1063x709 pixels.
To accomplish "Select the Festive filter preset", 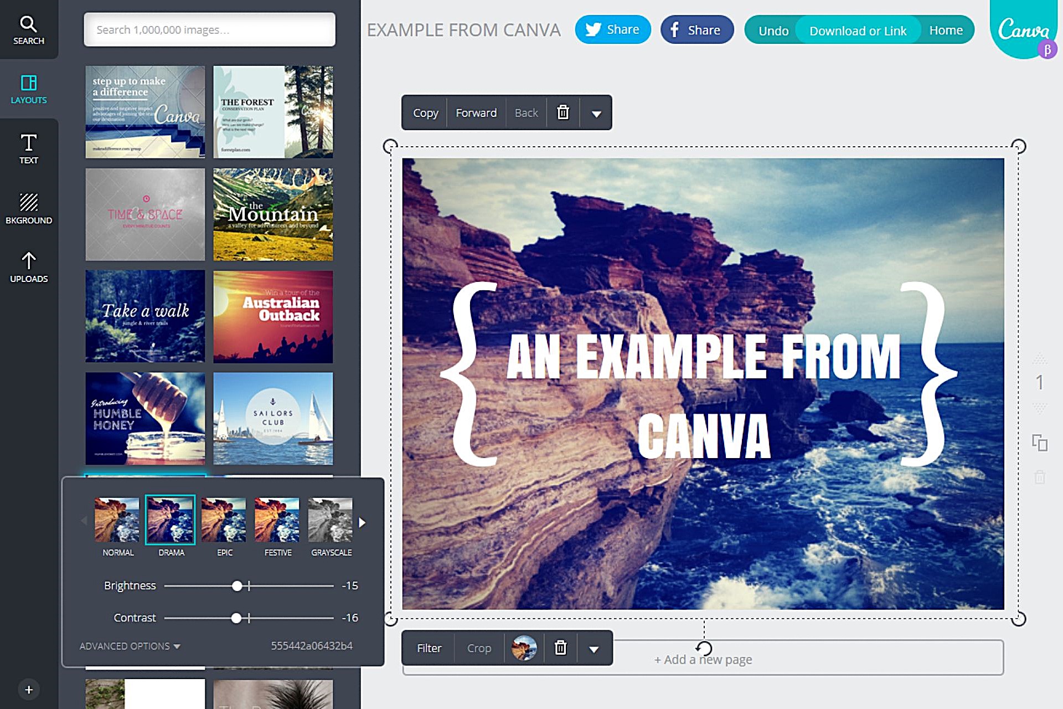I will click(277, 521).
